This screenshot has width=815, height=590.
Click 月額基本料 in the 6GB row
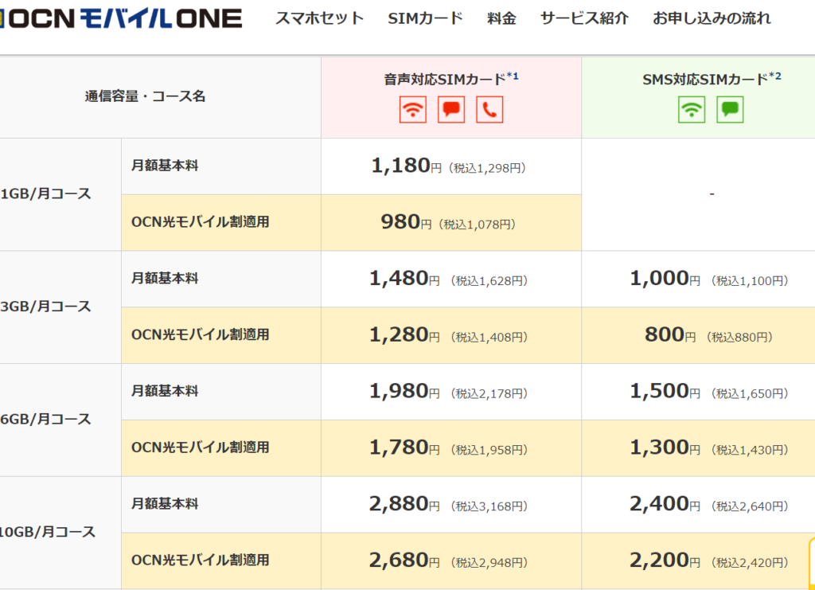pyautogui.click(x=165, y=392)
